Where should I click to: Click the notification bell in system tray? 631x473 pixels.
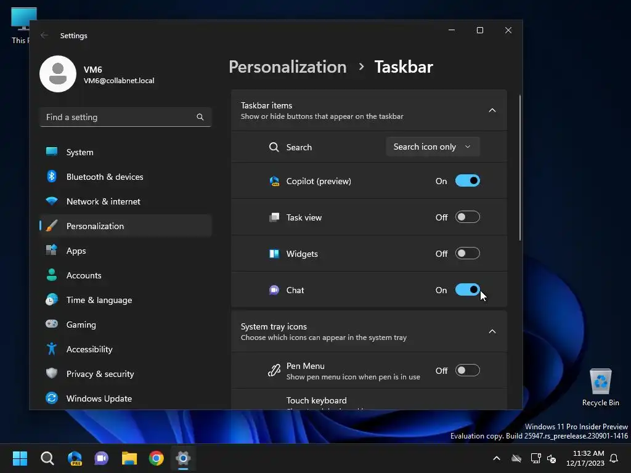tap(614, 458)
